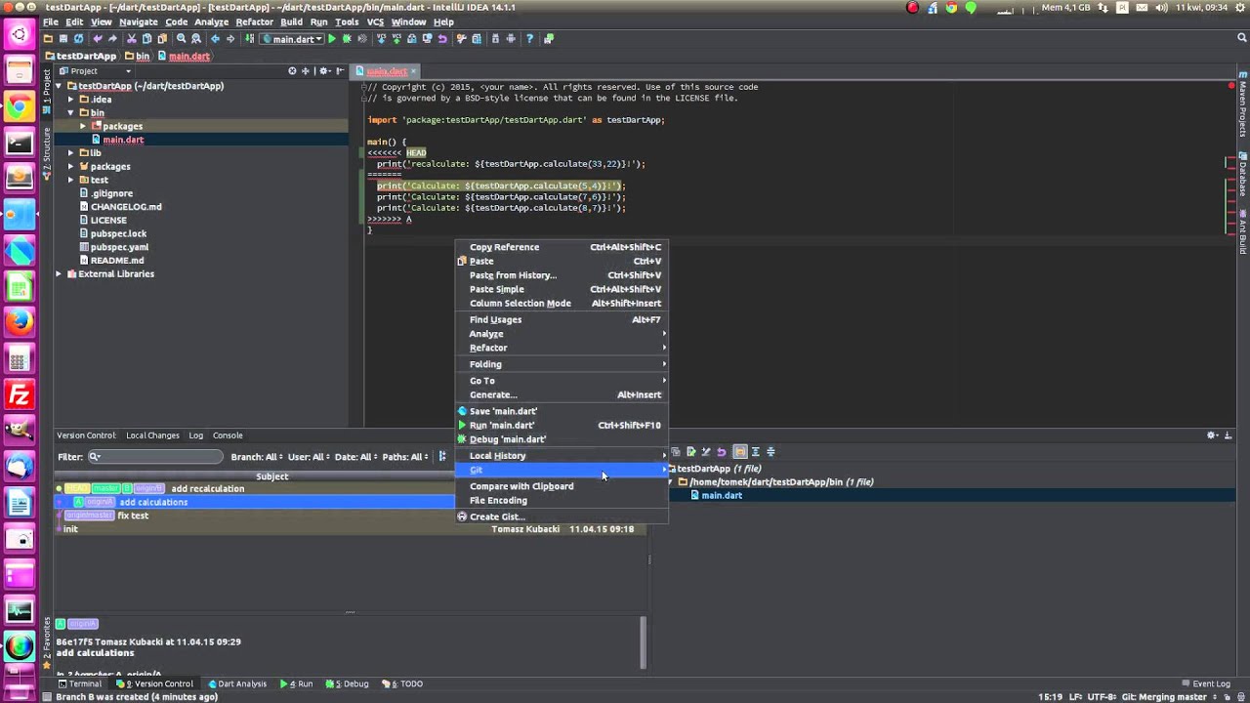This screenshot has height=703, width=1250.
Task: Switch to the Local Changes tab
Action: point(152,435)
